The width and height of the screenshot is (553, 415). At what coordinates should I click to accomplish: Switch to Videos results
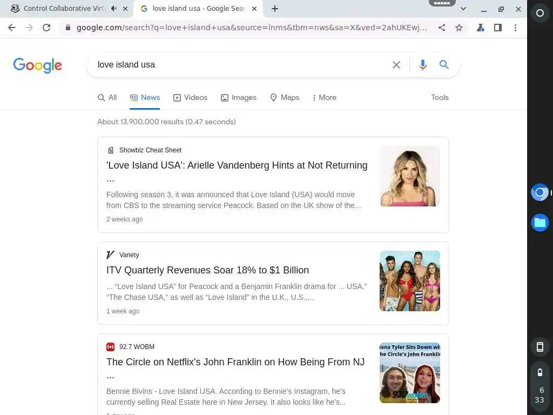tap(190, 97)
